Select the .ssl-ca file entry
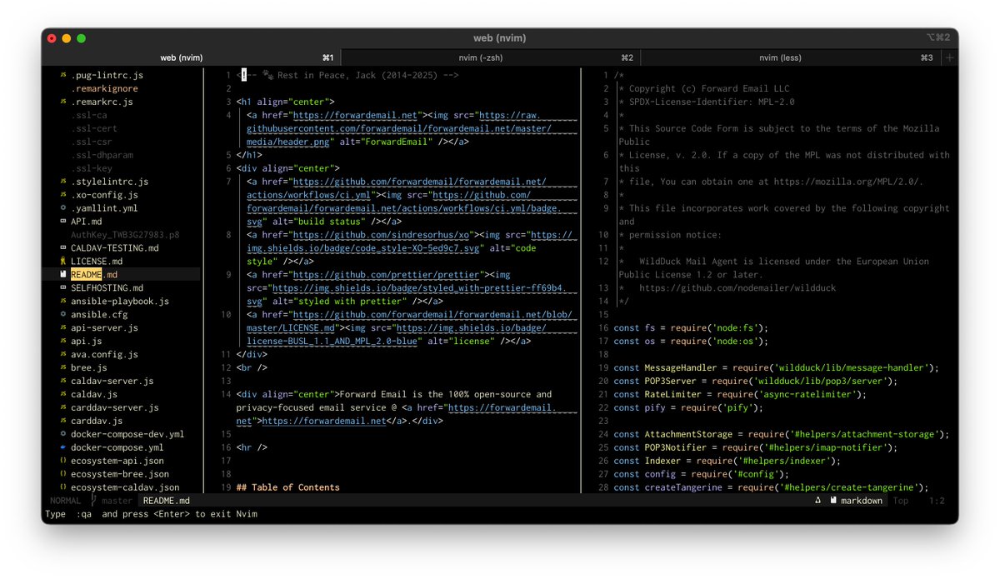 (89, 115)
